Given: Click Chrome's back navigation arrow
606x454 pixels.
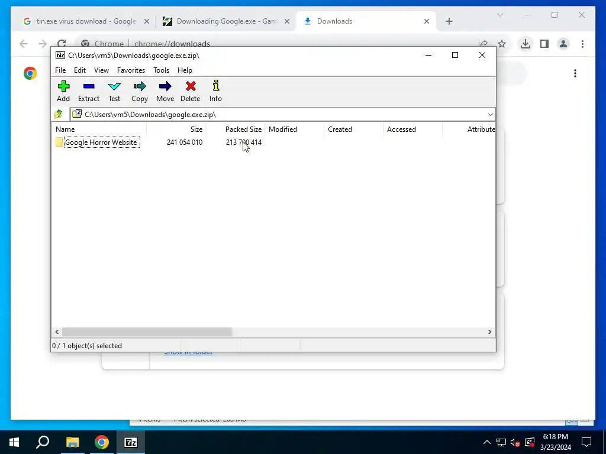Looking at the screenshot, I should coord(24,44).
